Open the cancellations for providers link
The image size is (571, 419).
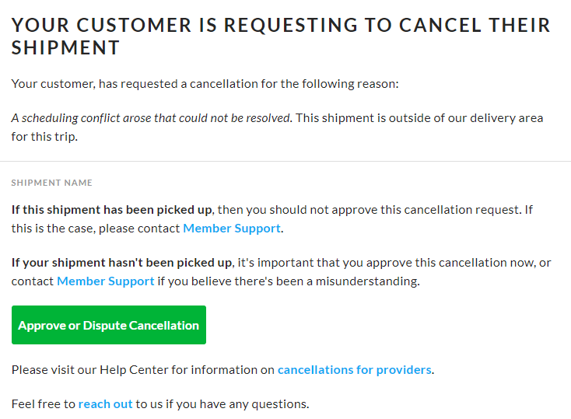(354, 370)
